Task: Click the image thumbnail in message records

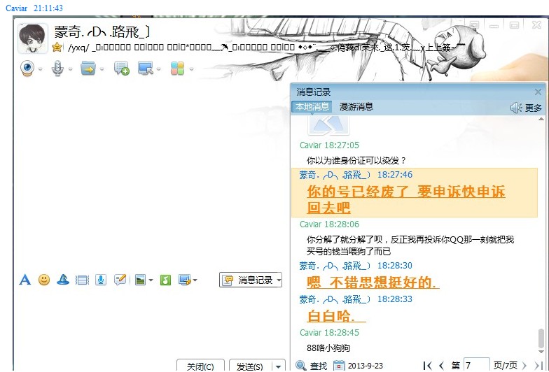Action: 329,126
